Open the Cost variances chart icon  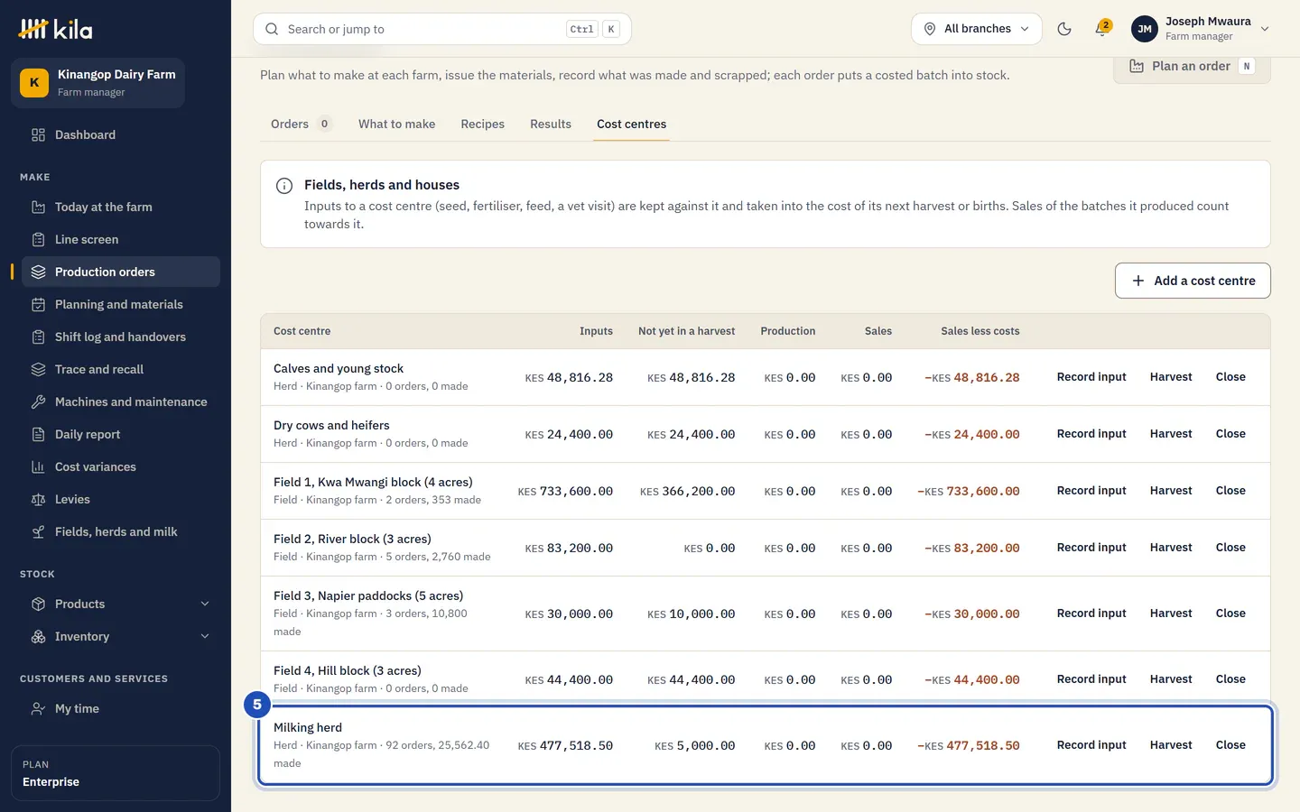pos(38,466)
